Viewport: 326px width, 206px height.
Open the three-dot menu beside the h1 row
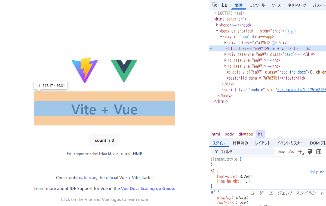coord(212,48)
